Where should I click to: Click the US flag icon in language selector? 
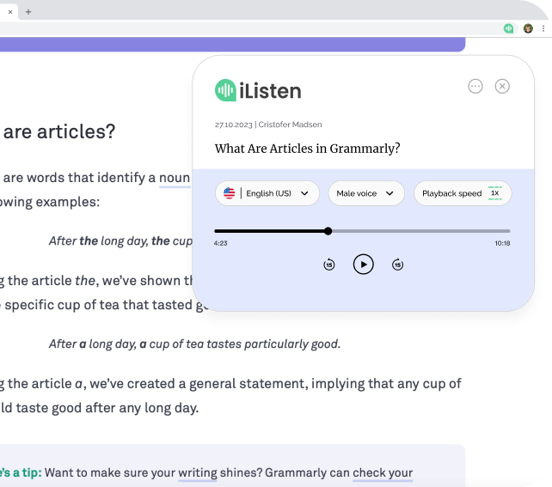pyautogui.click(x=230, y=193)
